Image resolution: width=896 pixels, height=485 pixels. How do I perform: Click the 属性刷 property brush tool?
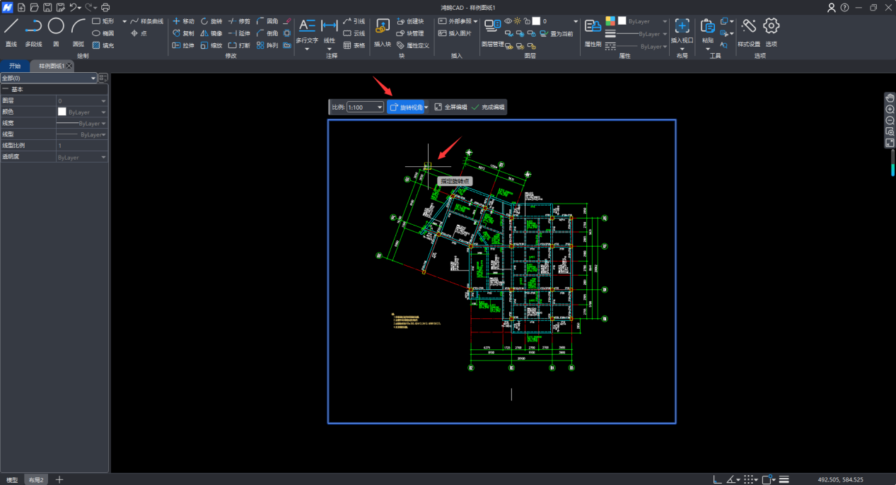coord(593,27)
